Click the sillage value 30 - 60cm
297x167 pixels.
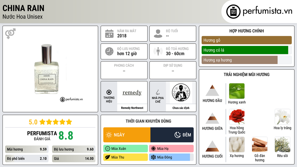click(175, 54)
